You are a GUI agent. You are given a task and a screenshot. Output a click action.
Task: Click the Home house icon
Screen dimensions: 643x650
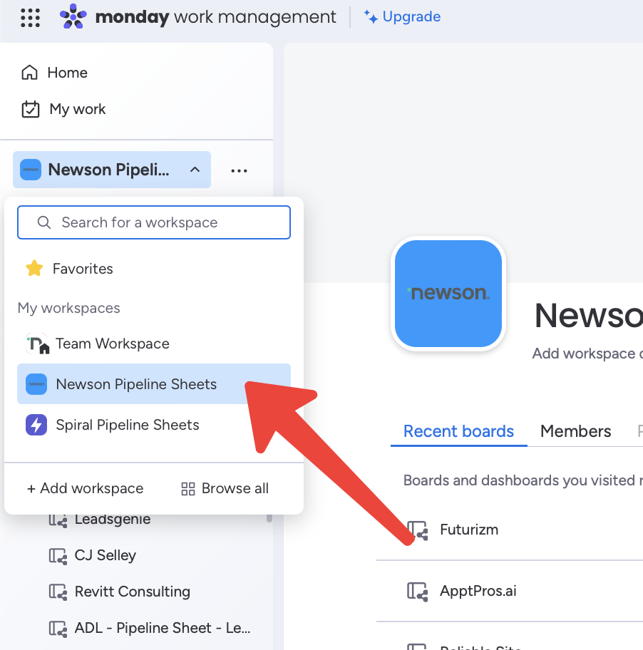29,73
